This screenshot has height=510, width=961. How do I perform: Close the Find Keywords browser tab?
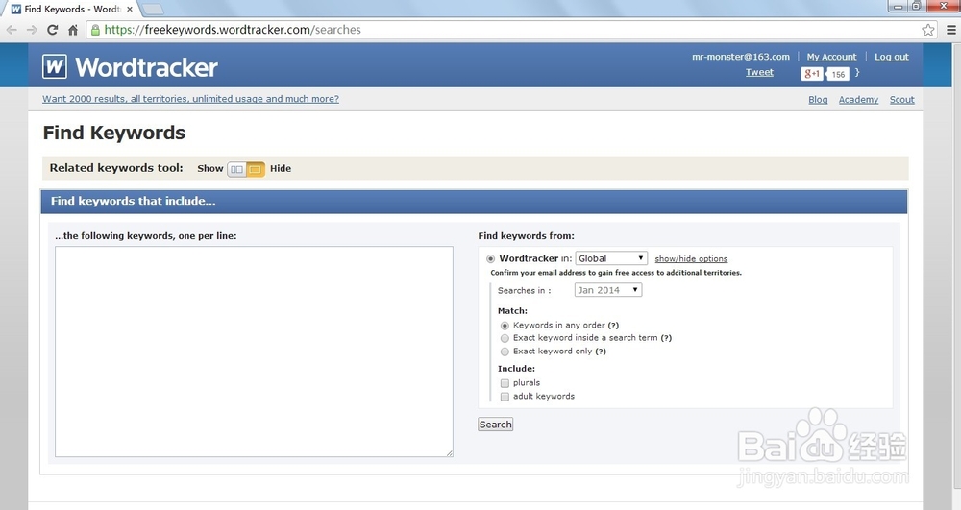130,10
